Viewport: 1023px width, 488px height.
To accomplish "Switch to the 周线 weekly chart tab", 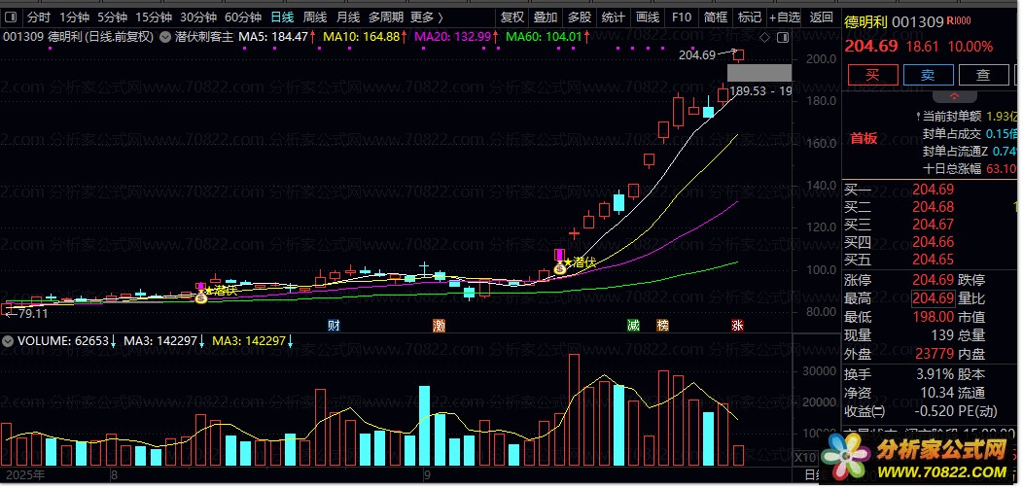I will point(314,17).
